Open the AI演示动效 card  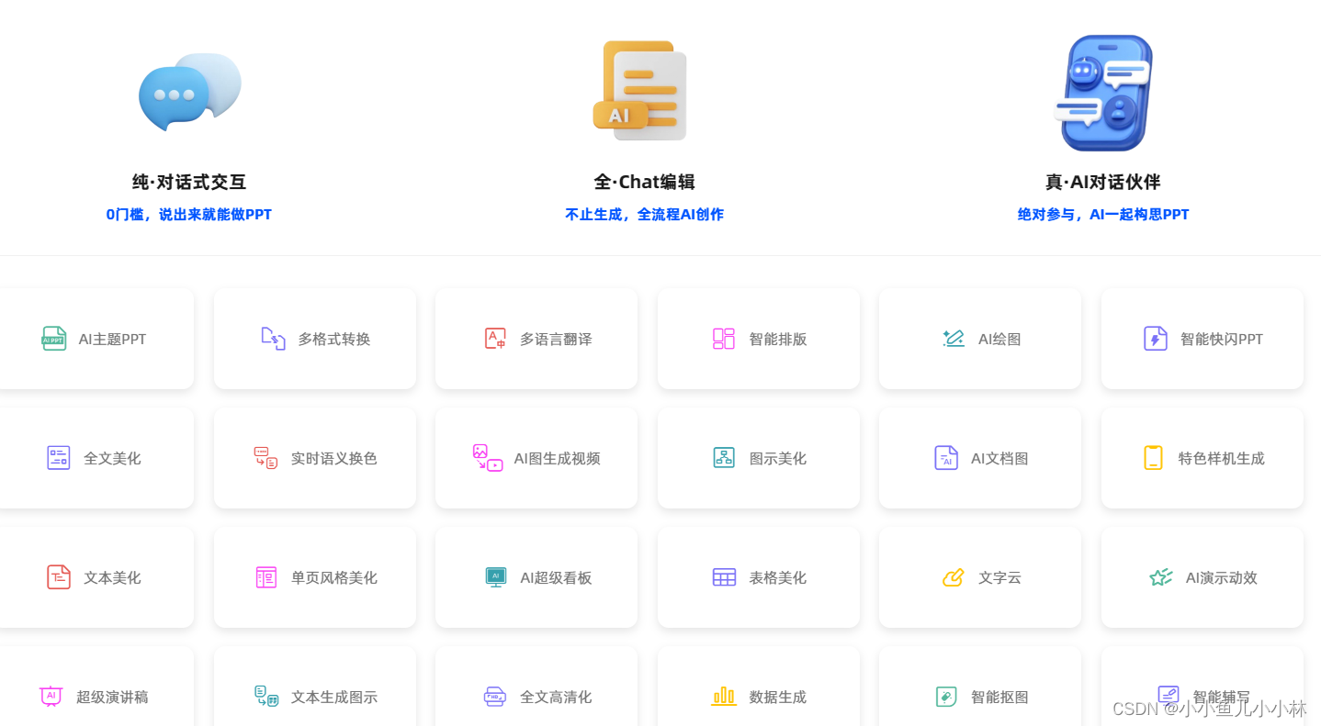(1202, 577)
